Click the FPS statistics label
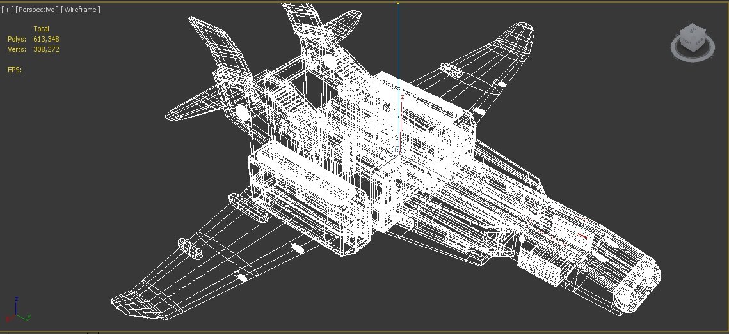The width and height of the screenshot is (729, 334). click(15, 70)
